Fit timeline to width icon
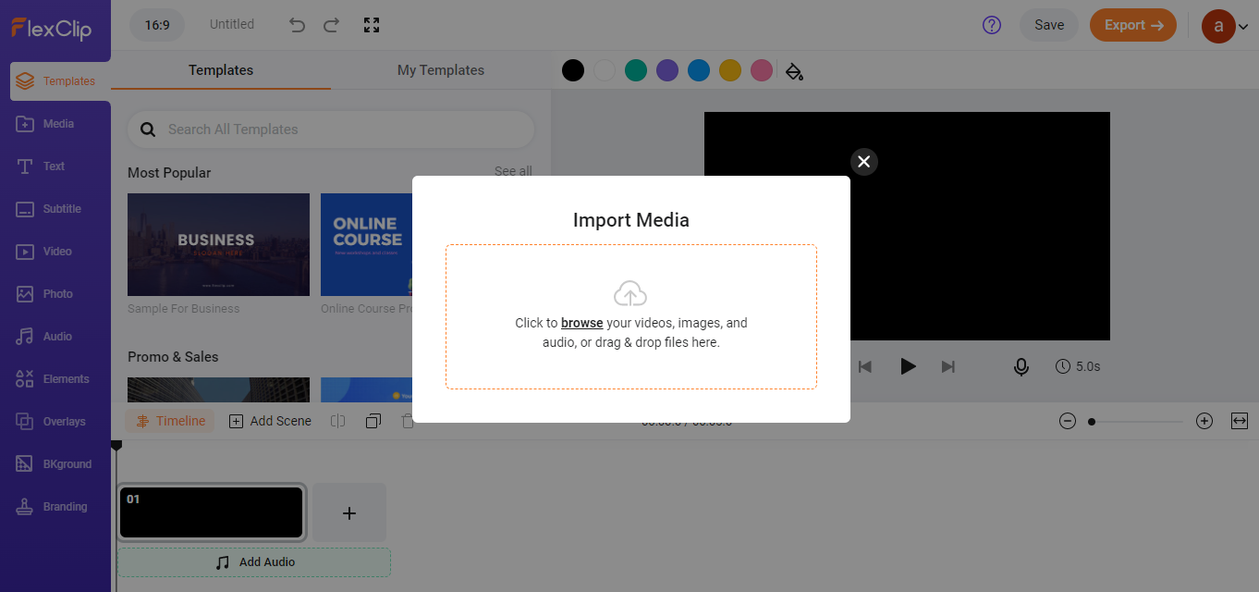1259x592 pixels. click(x=1240, y=421)
